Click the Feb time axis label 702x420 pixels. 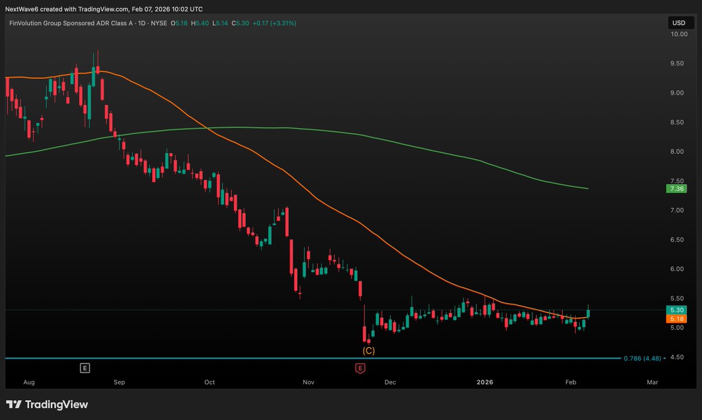[571, 383]
